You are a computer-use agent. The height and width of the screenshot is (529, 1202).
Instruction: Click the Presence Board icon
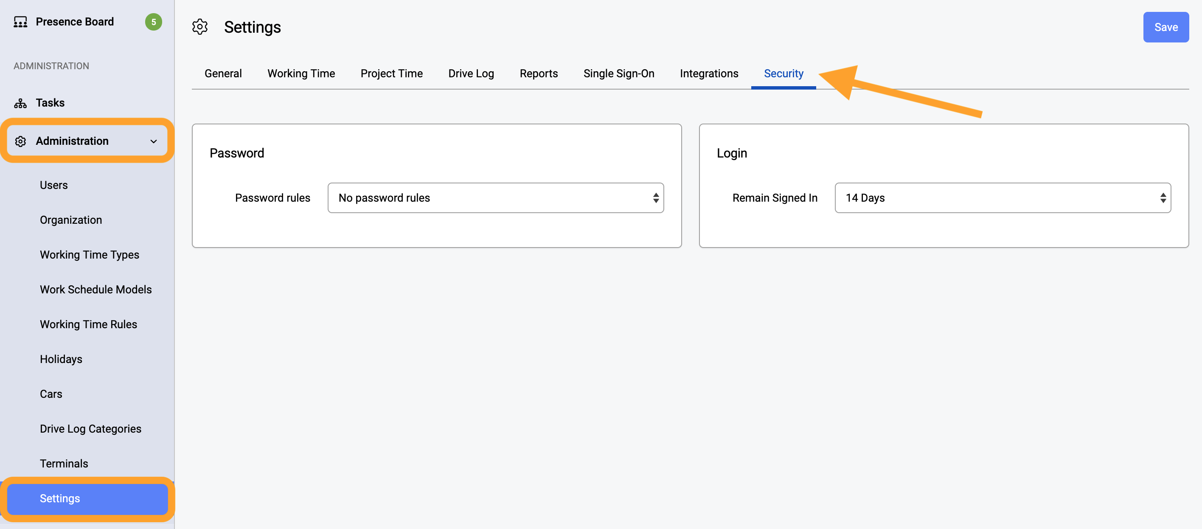click(20, 22)
